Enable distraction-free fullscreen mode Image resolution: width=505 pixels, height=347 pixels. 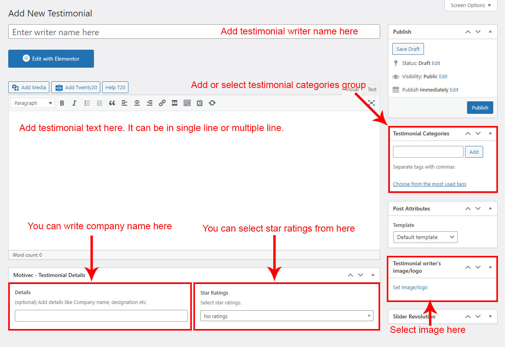372,103
